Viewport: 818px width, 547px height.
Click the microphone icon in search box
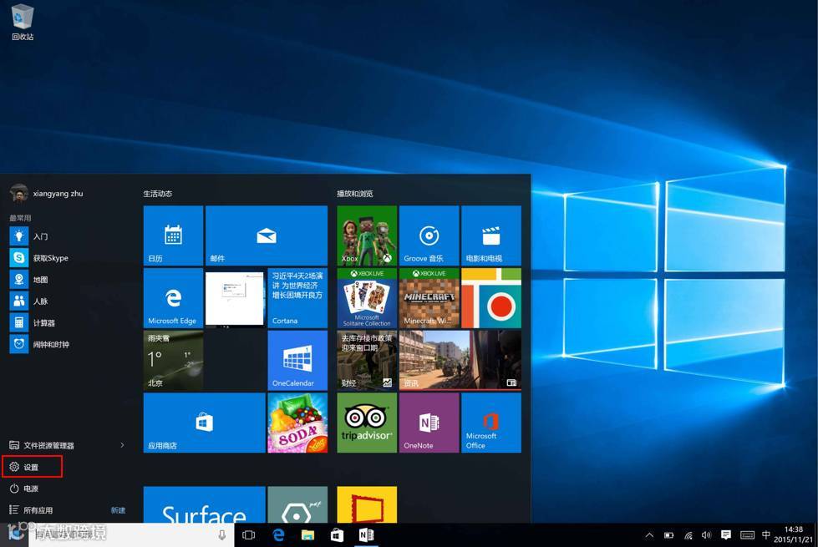point(221,535)
